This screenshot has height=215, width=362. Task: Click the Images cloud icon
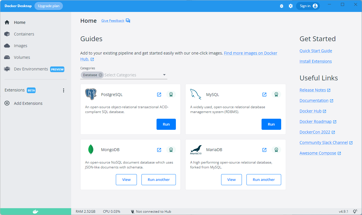(x=7, y=46)
